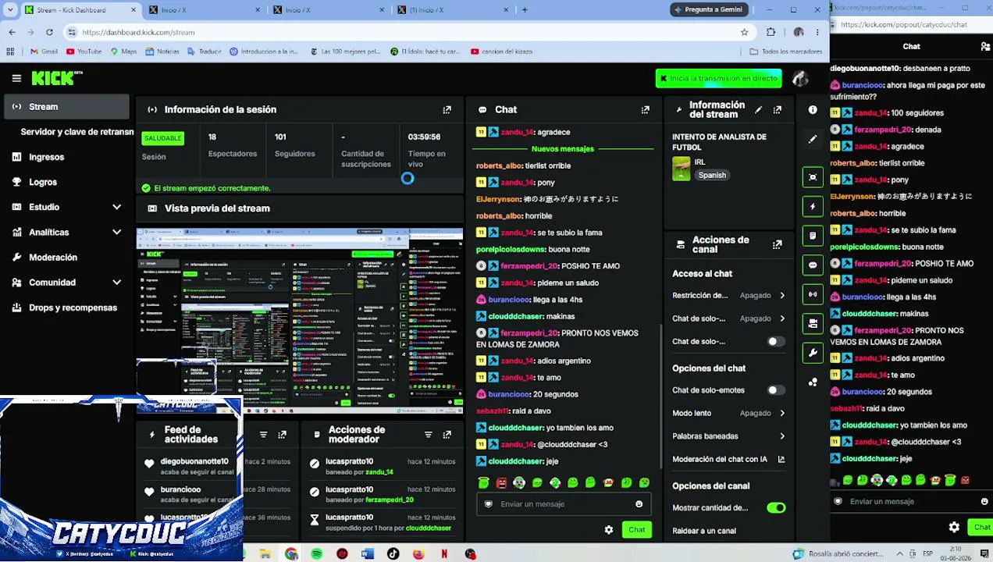Pop out the Información de la sesión panel
Image resolution: width=993 pixels, height=562 pixels.
pyautogui.click(x=447, y=110)
